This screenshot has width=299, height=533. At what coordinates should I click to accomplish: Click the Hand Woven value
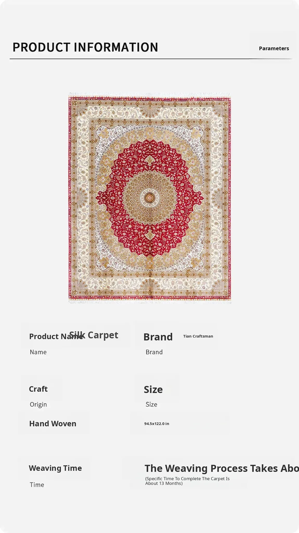coord(53,424)
